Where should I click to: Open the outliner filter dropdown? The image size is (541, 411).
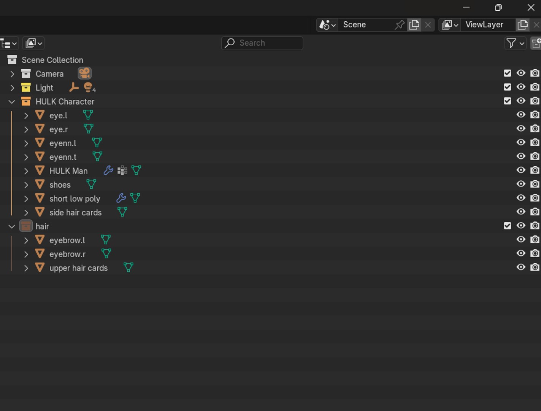(515, 43)
